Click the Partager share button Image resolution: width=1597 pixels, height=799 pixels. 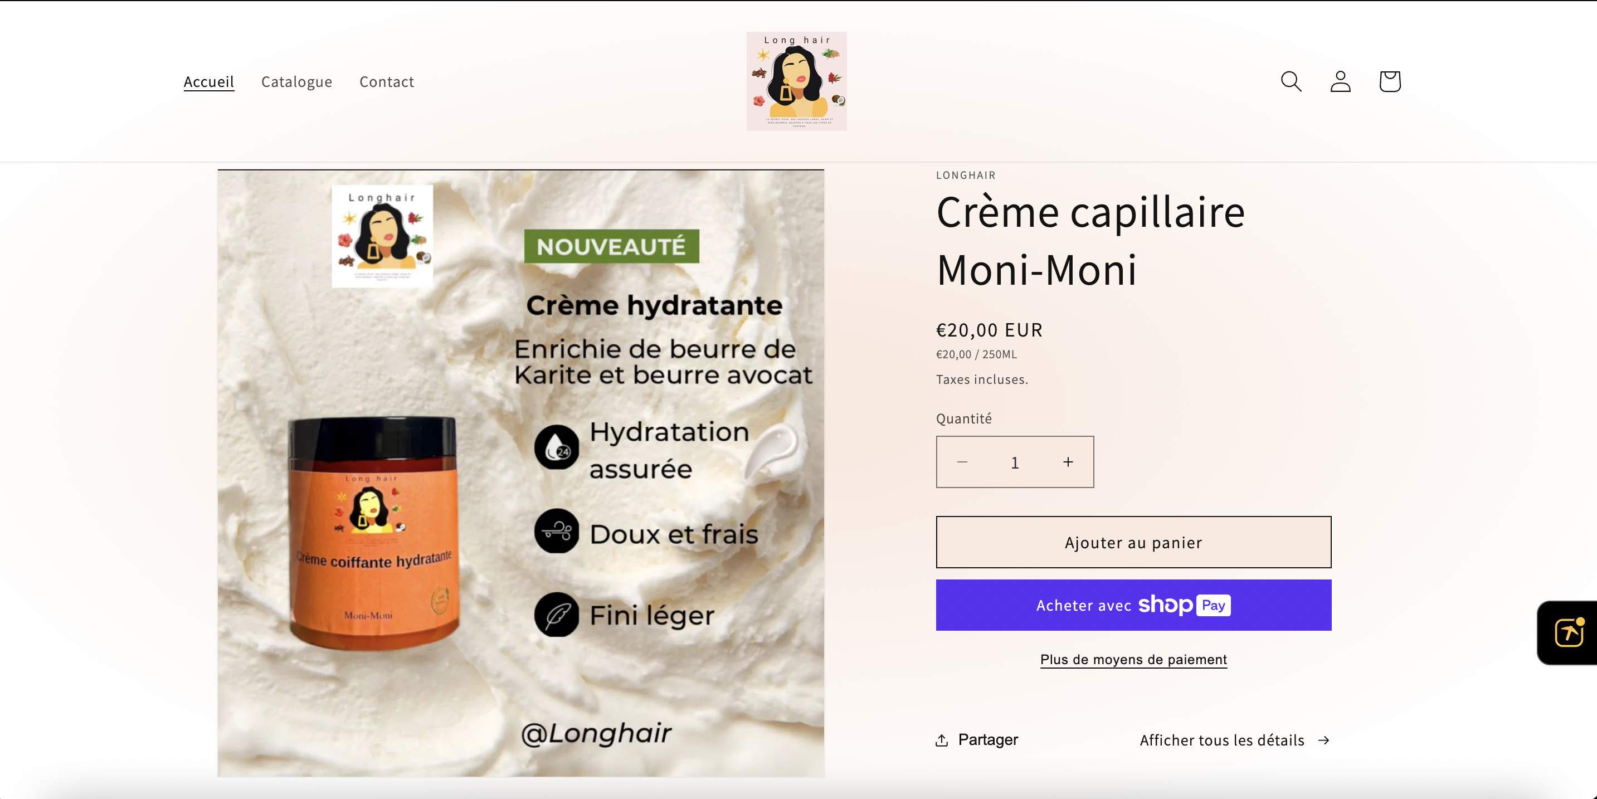[x=976, y=740]
